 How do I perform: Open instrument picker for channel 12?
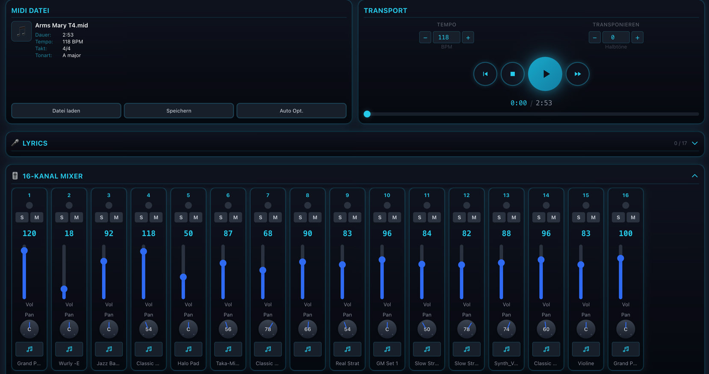(x=467, y=349)
